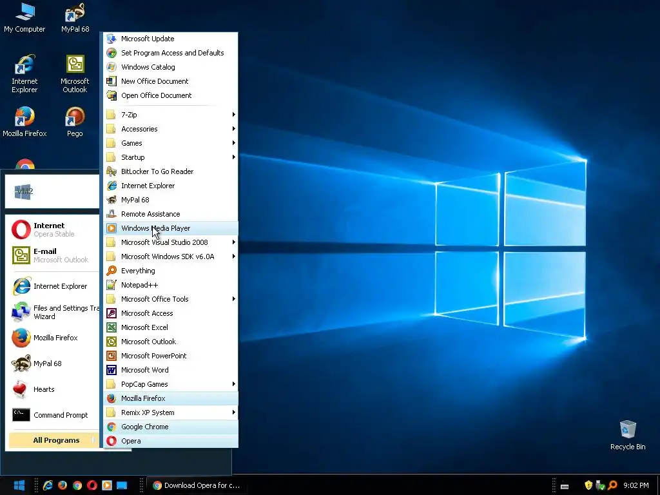Launch Microsoft Word
660x495 pixels.
click(x=171, y=370)
